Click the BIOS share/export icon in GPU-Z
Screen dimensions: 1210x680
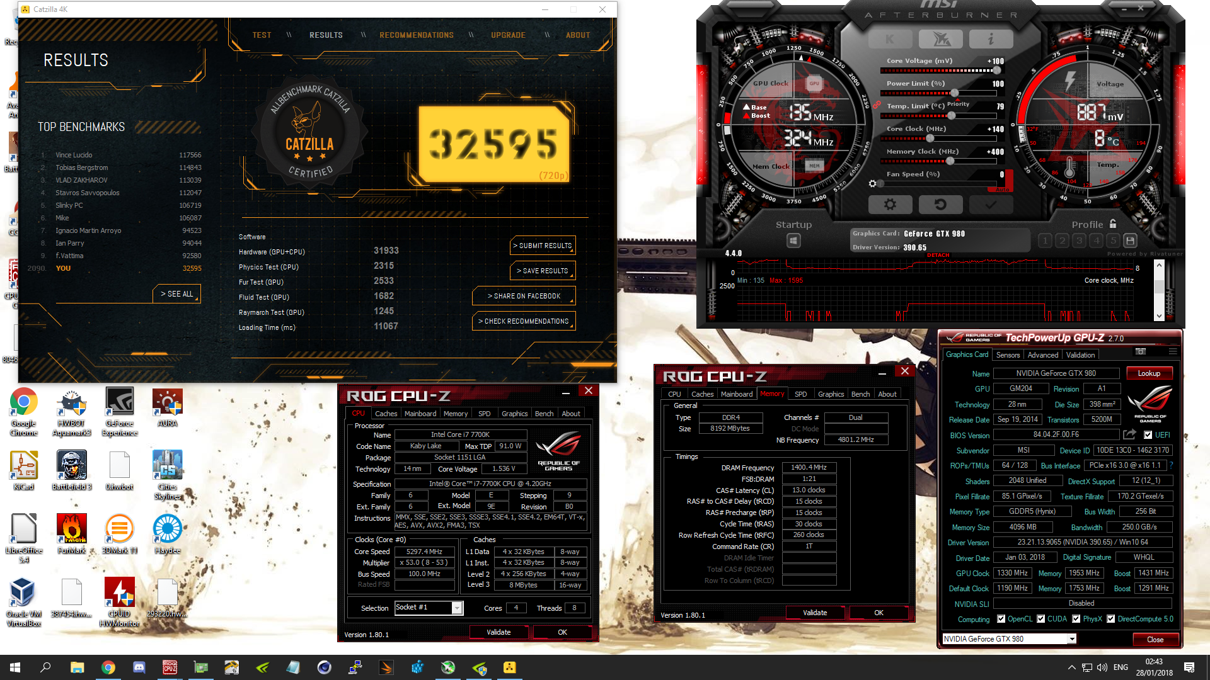tap(1129, 434)
